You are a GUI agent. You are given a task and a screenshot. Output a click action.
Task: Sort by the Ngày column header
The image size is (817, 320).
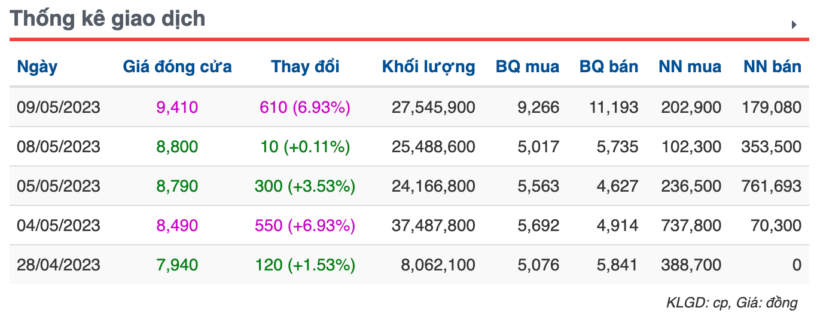37,66
